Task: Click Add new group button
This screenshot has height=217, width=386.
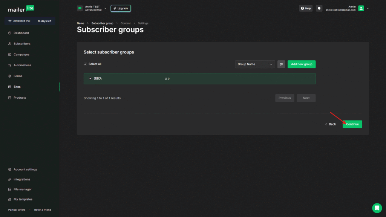Action: point(302,64)
